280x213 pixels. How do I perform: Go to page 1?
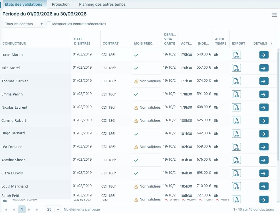click(22, 209)
